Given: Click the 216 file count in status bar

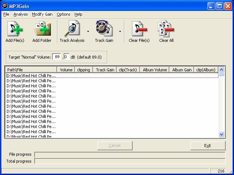Looking at the screenshot, I should coord(221,171).
